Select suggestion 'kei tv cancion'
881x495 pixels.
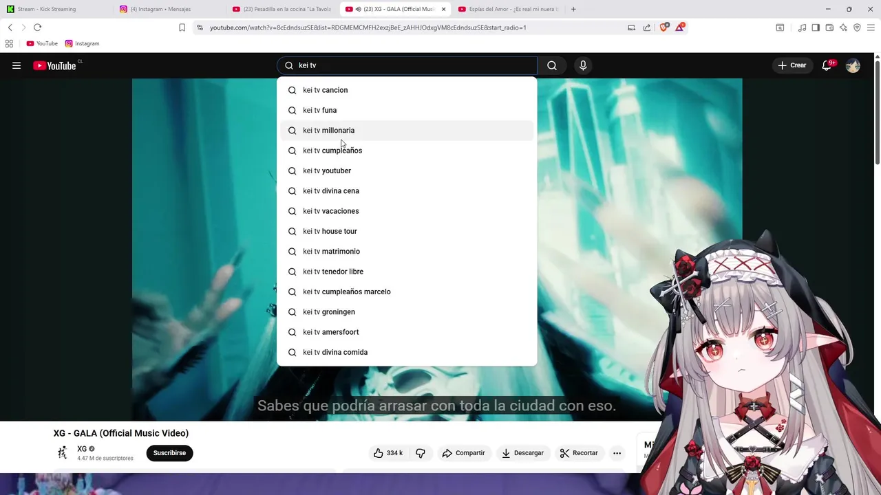click(x=407, y=90)
